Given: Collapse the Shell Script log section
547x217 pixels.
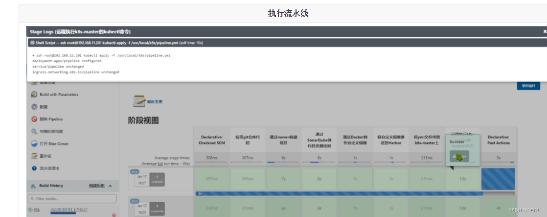Looking at the screenshot, I should click(x=32, y=43).
